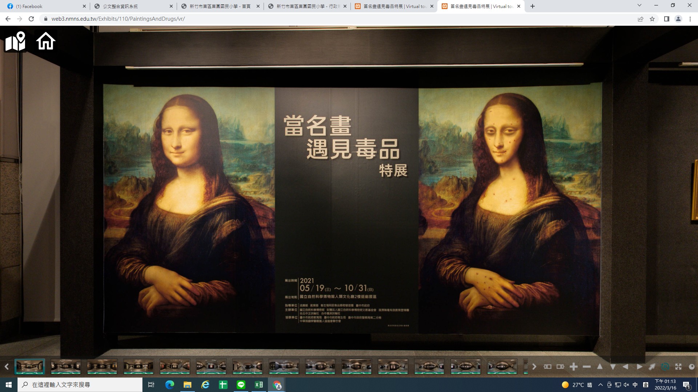Open the green cross app on taskbar

(x=223, y=385)
